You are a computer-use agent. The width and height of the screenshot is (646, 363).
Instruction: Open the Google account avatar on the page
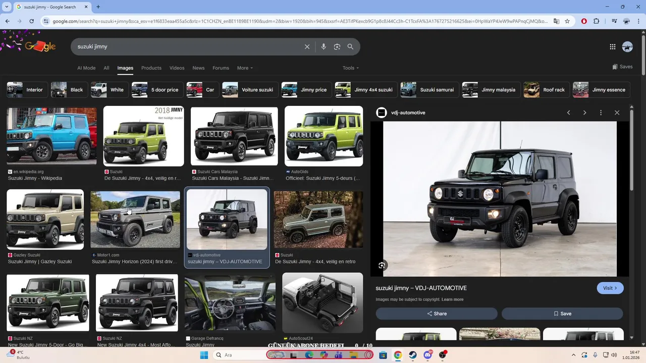(627, 46)
